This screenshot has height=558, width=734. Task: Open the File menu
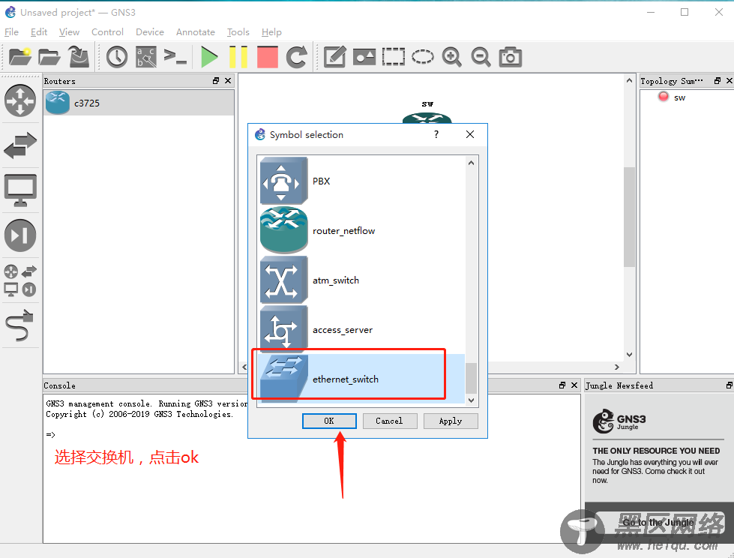point(11,31)
